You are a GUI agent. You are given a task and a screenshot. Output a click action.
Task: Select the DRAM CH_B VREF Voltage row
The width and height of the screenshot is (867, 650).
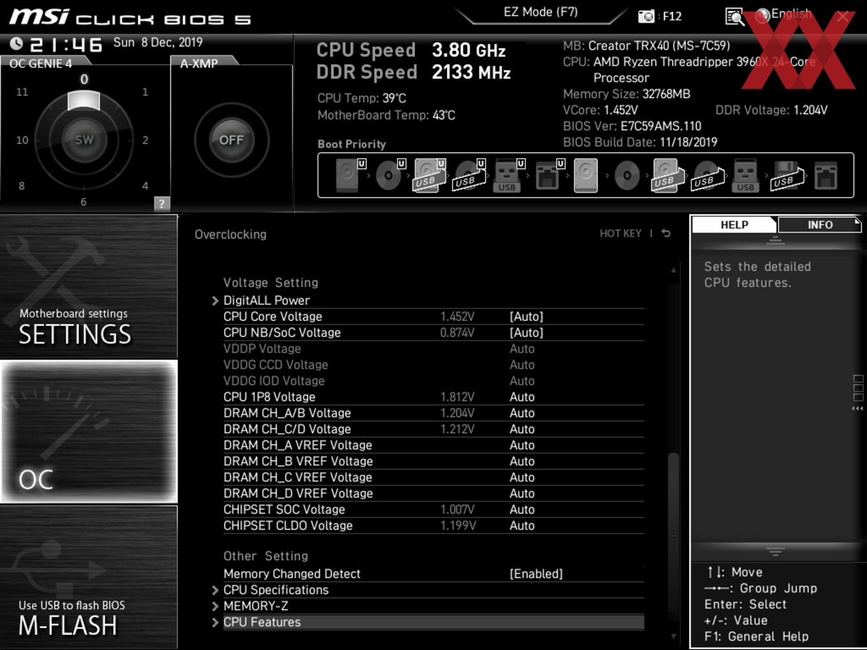(433, 461)
